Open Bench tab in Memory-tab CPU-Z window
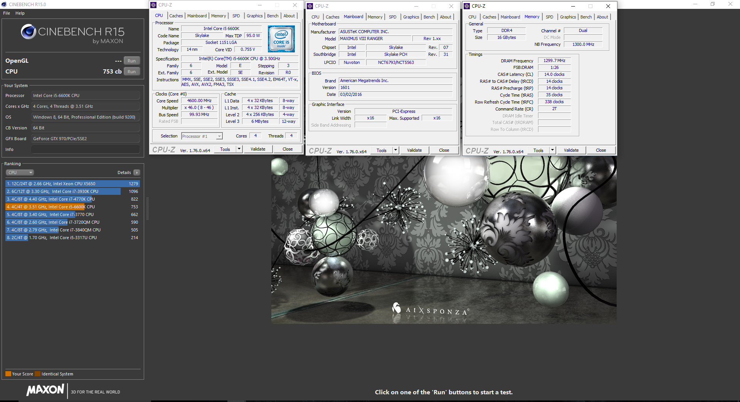 586,17
